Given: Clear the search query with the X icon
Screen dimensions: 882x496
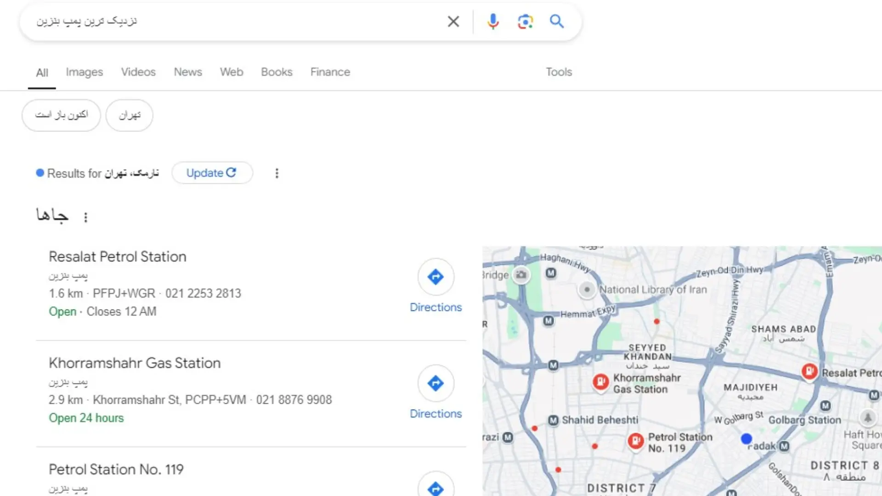Looking at the screenshot, I should pyautogui.click(x=453, y=21).
